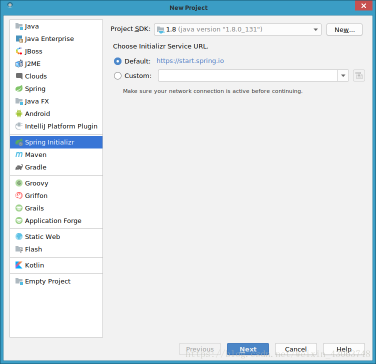Select Groovy list label
This screenshot has height=364, width=376.
[36, 183]
